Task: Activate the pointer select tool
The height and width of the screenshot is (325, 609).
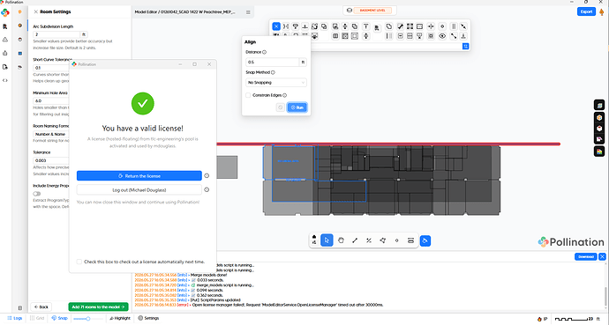Action: click(x=327, y=240)
